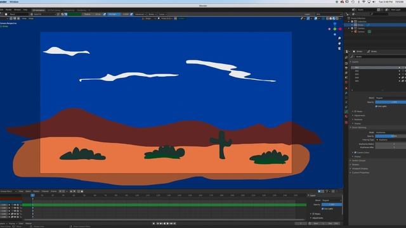
Task: Click the Keying popover in timeline footer
Action: point(13,224)
